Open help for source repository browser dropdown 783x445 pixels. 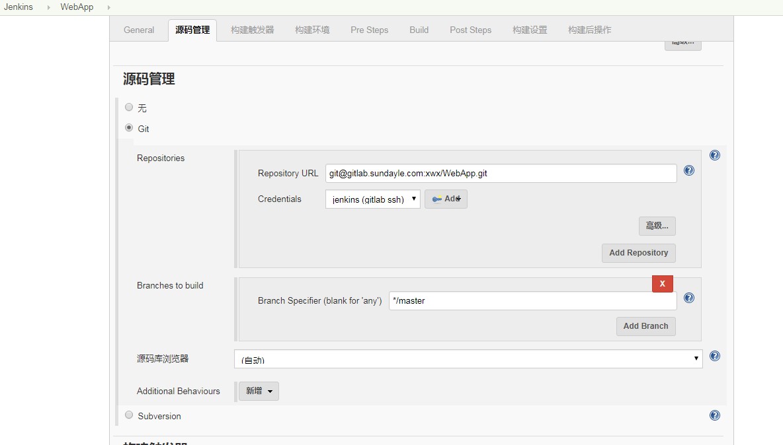pyautogui.click(x=714, y=356)
